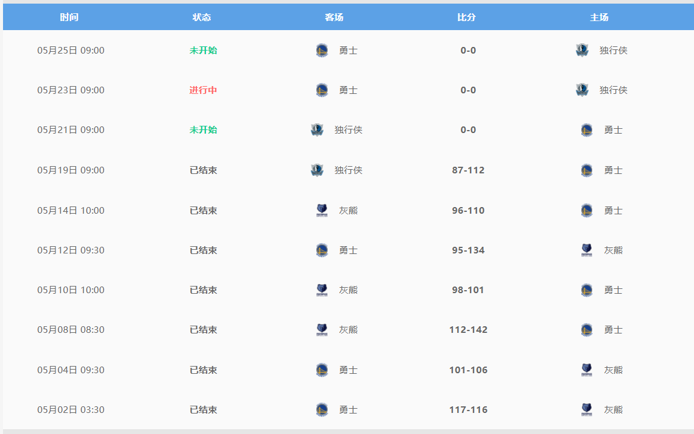Viewport: 694px width, 434px height.
Task: Select the 未开始 status on 05月25日
Action: coord(203,51)
